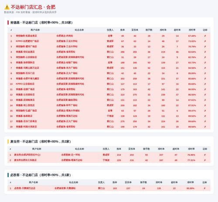Viewport: 218px width, 202px height.
Task: Click the store name 肯德基-临泉路店
Action: (x=24, y=116)
